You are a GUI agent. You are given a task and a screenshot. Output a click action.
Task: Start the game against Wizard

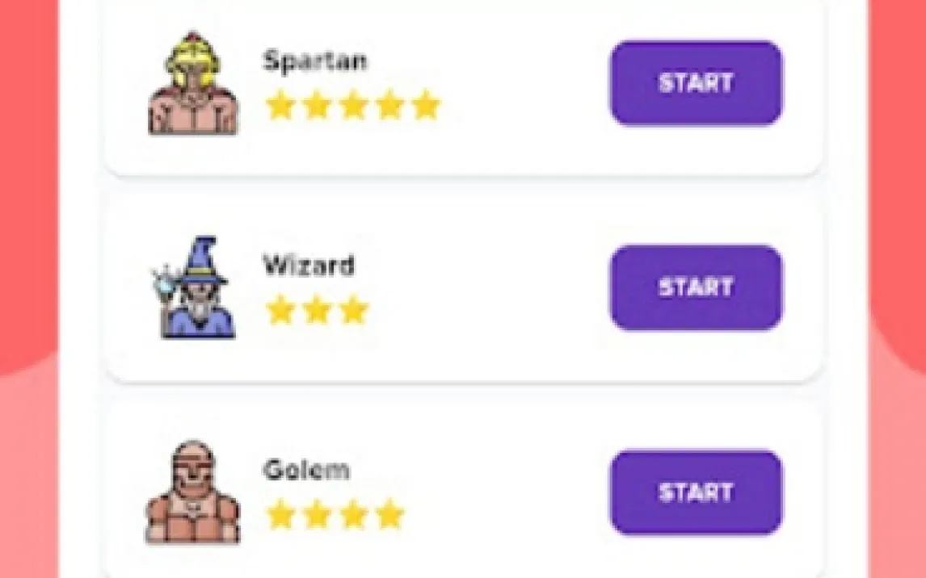(x=696, y=287)
